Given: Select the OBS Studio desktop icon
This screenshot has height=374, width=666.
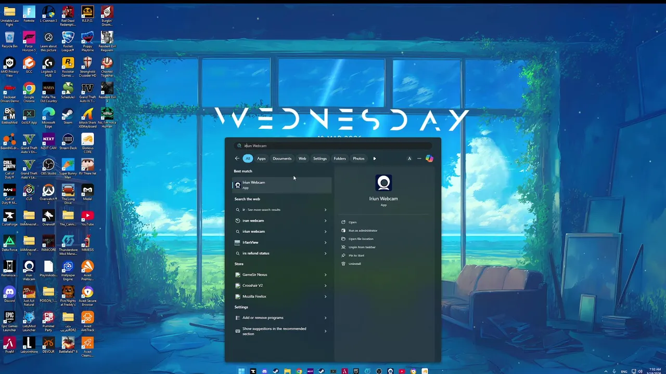Looking at the screenshot, I should tap(48, 167).
